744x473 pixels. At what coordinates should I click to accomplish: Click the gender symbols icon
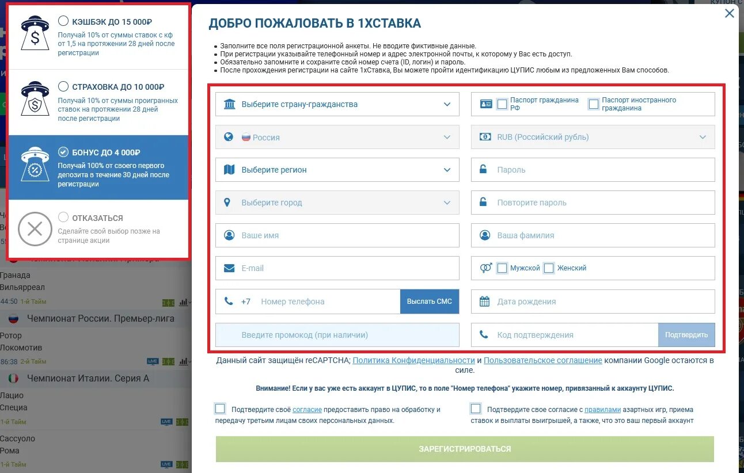point(486,268)
